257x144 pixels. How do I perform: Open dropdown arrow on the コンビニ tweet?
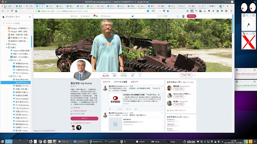tap(162, 113)
